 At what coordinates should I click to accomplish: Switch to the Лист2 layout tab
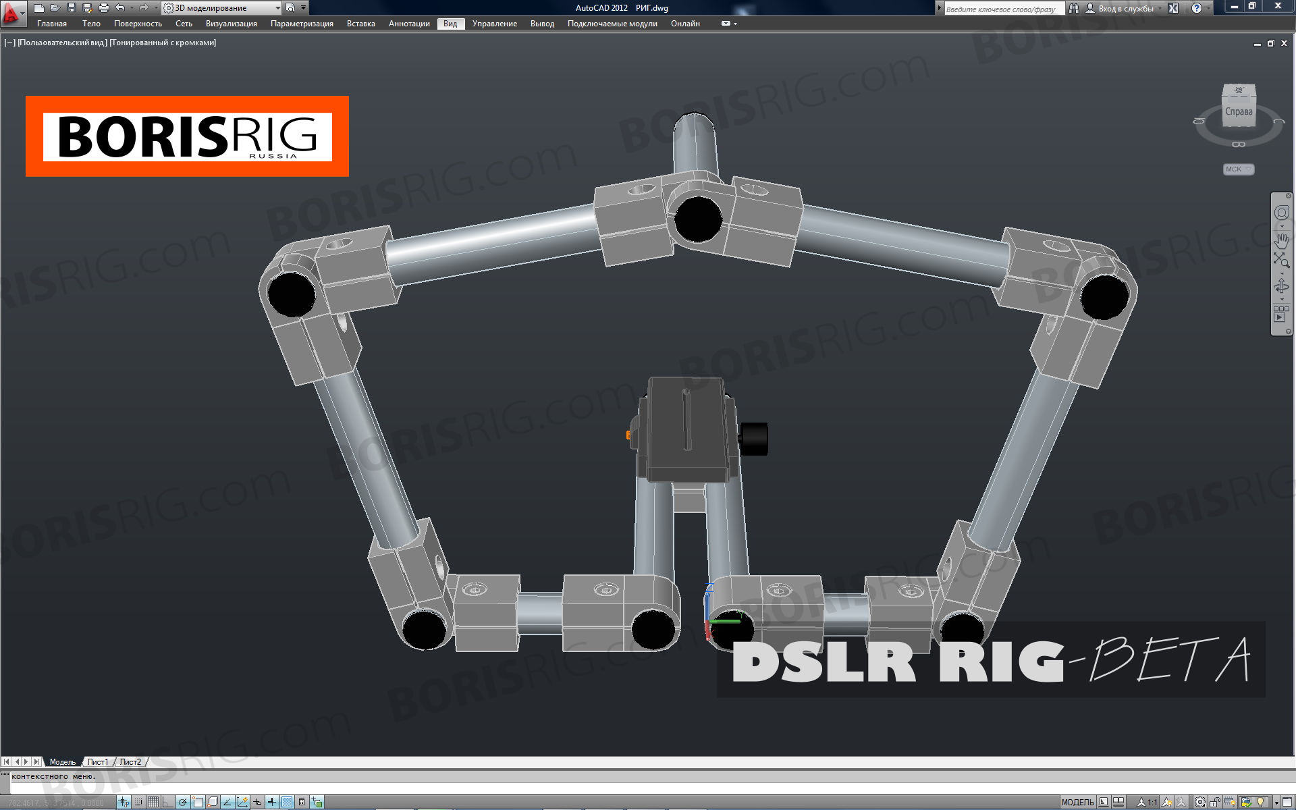(x=130, y=762)
